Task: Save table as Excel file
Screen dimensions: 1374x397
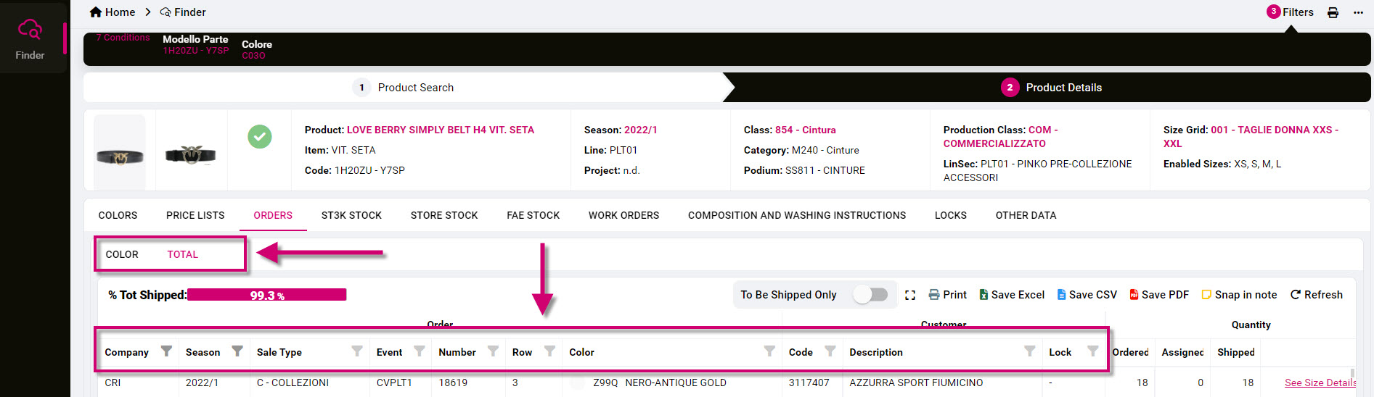Action: coord(984,295)
